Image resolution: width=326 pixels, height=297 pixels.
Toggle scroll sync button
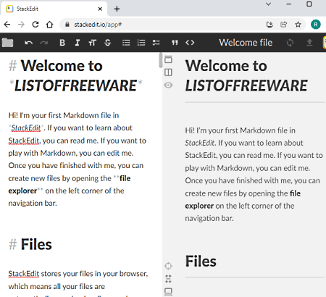tap(168, 279)
